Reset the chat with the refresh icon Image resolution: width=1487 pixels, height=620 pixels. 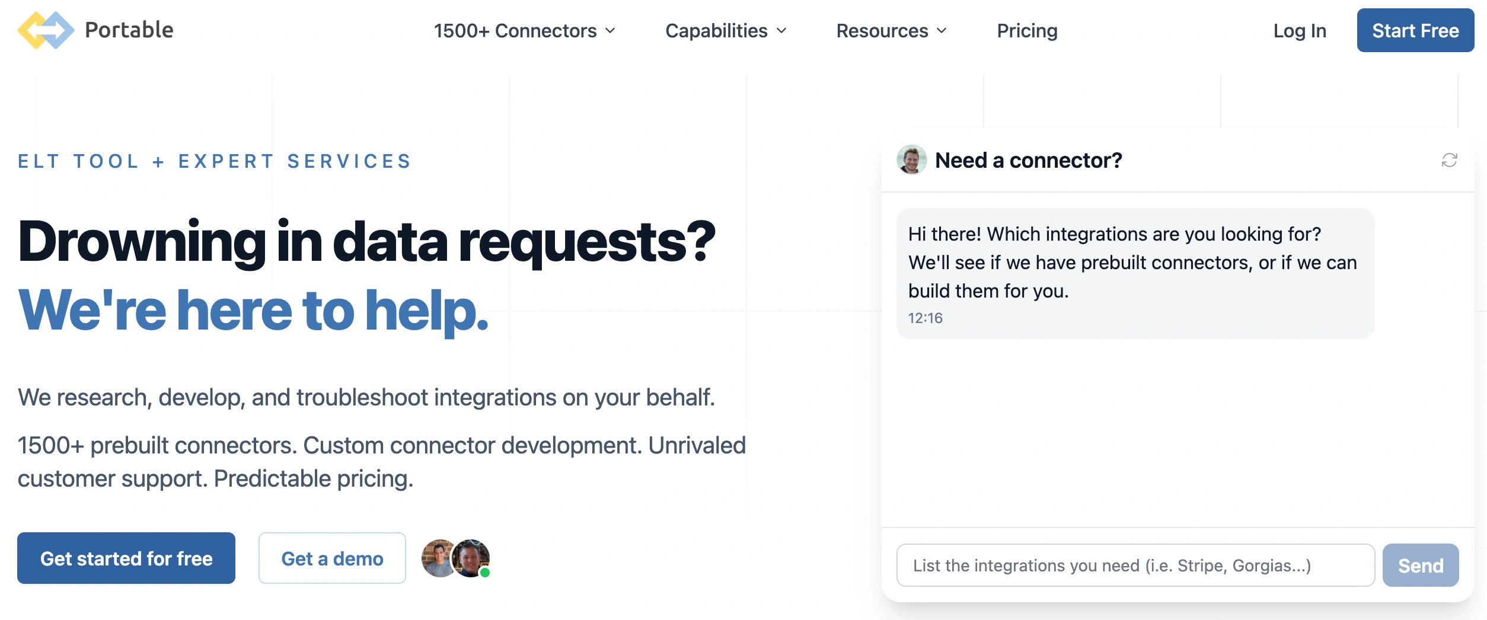[1449, 160]
